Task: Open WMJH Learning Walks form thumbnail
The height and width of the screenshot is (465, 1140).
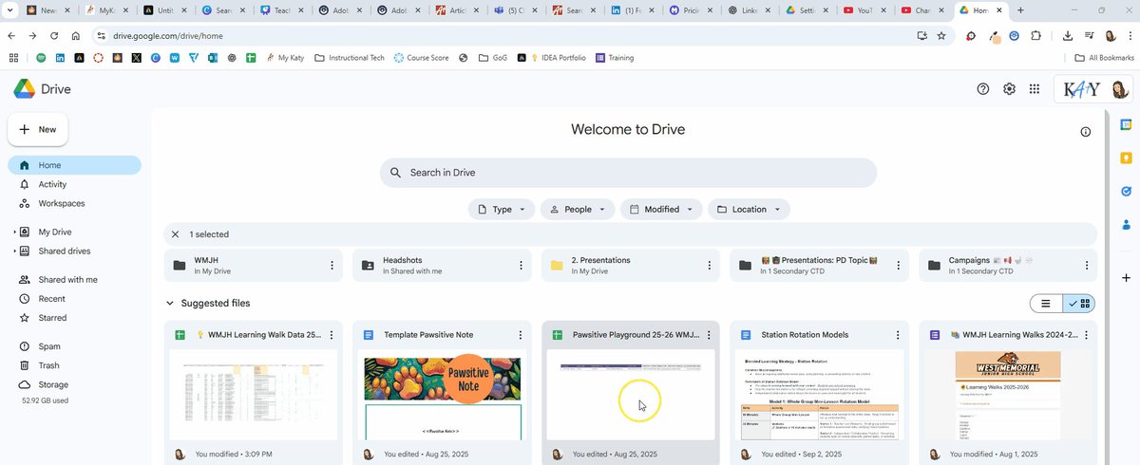Action: click(x=1010, y=395)
